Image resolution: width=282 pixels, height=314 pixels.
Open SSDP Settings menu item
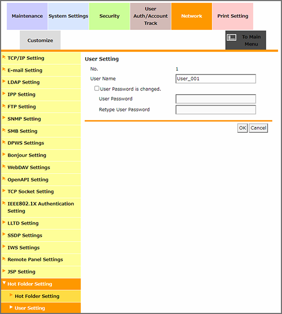coord(41,236)
